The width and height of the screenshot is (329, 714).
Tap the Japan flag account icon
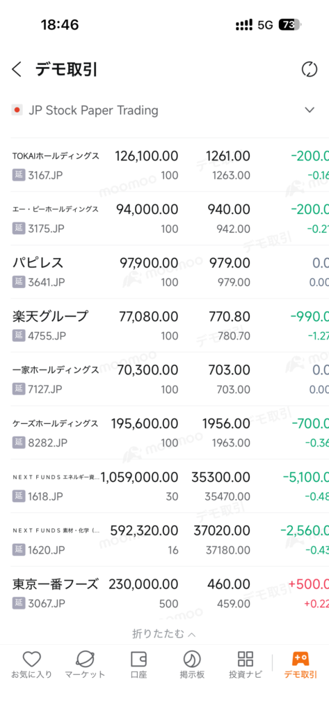pyautogui.click(x=17, y=109)
